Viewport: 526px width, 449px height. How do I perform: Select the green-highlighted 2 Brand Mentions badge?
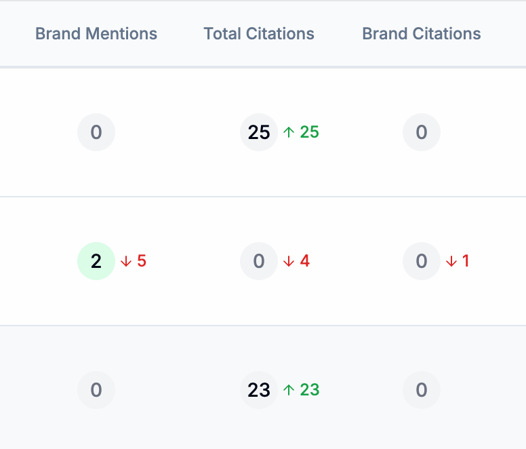[x=96, y=261]
